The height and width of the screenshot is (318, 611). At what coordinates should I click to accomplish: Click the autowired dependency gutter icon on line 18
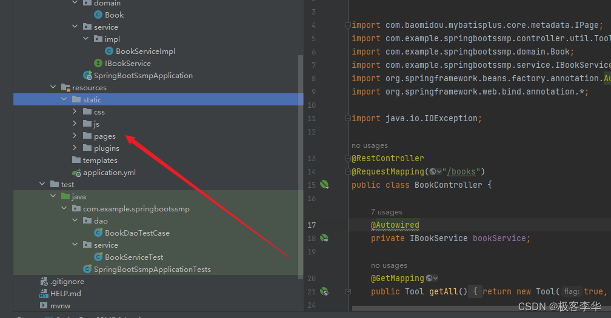point(324,239)
